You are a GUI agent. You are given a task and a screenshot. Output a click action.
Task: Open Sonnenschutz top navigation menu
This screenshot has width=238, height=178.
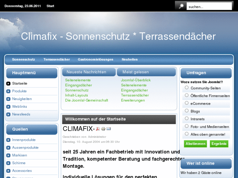[x=24, y=59]
